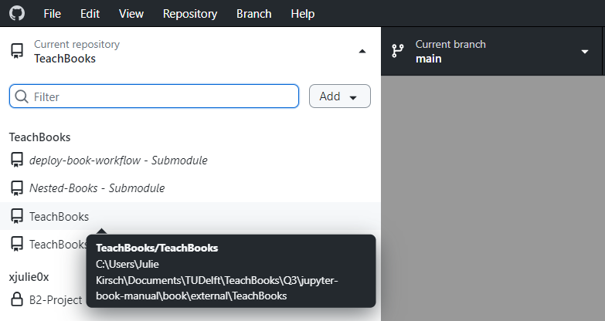Image resolution: width=605 pixels, height=321 pixels.
Task: Click the branch icon beside Current branch
Action: 398,52
